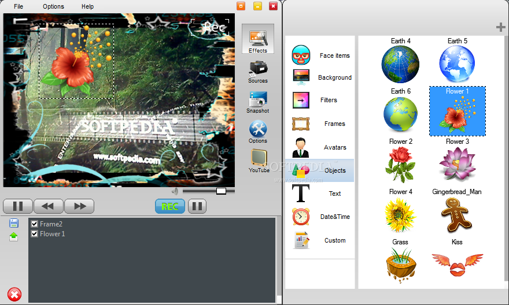Start recording with REC button

click(170, 206)
